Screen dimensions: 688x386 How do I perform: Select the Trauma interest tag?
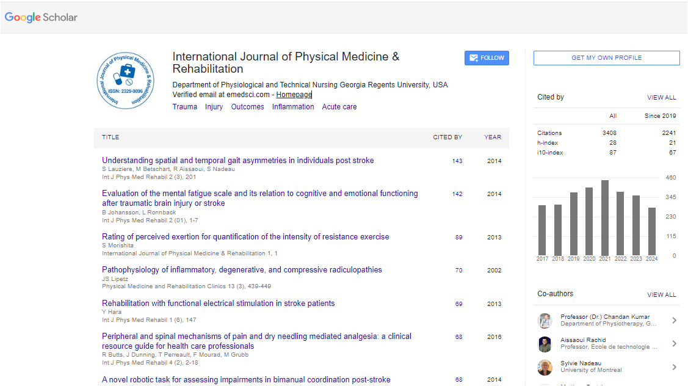(184, 107)
